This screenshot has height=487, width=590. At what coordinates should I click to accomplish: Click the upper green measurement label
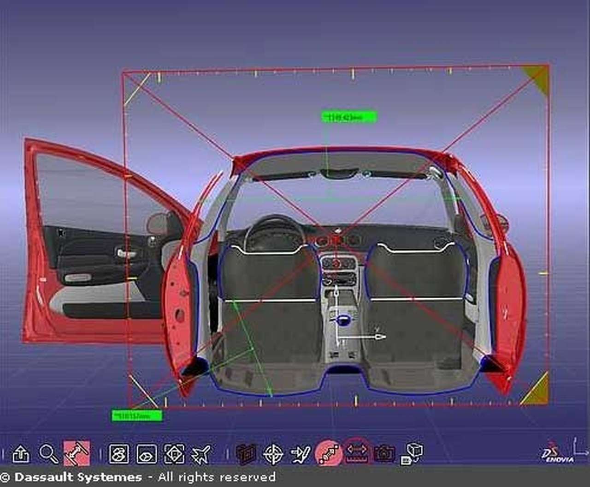[349, 117]
